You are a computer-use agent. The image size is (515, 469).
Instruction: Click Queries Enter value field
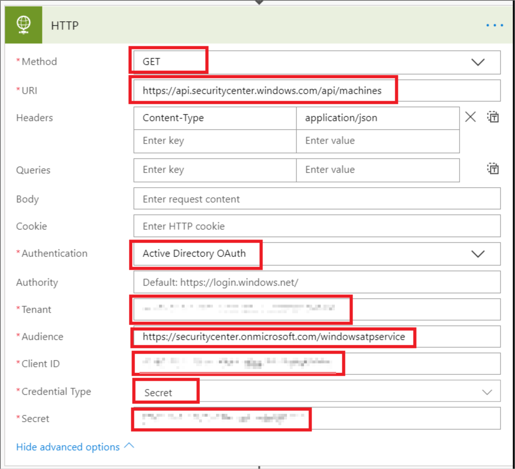coord(377,170)
